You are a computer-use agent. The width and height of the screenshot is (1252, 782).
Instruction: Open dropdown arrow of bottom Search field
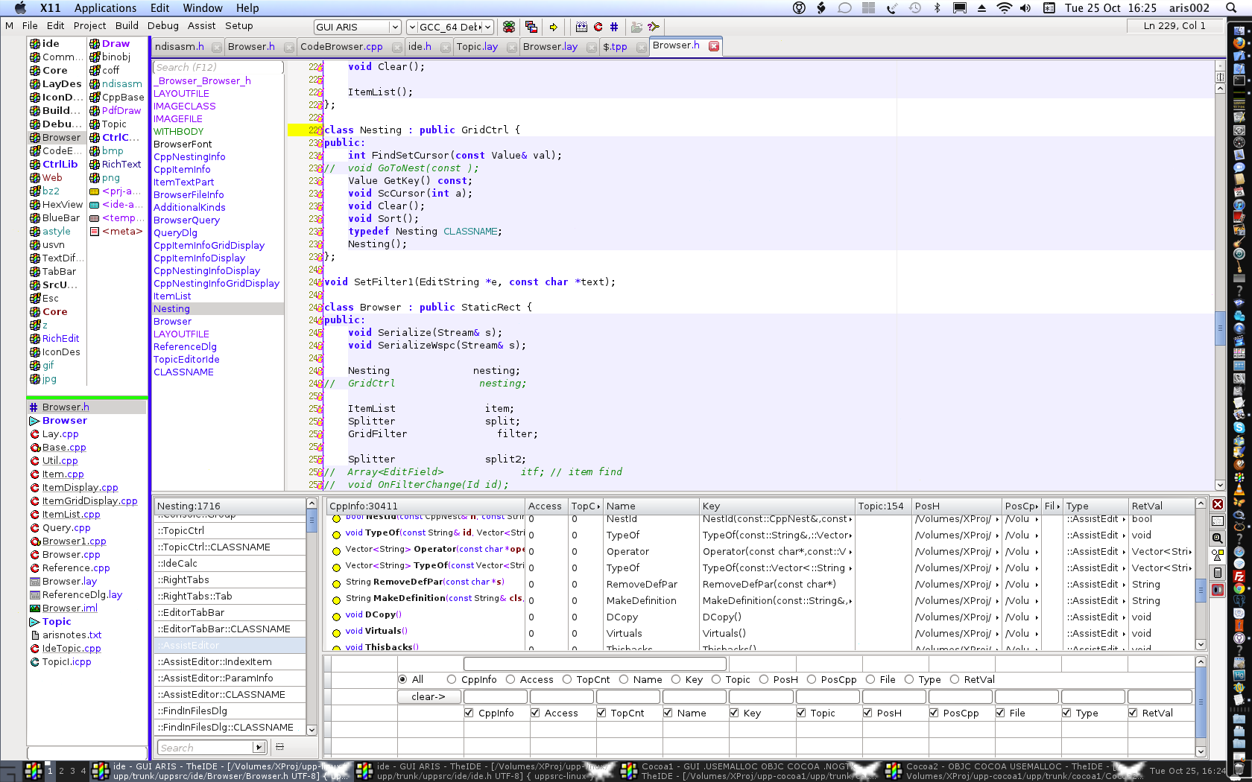point(259,748)
